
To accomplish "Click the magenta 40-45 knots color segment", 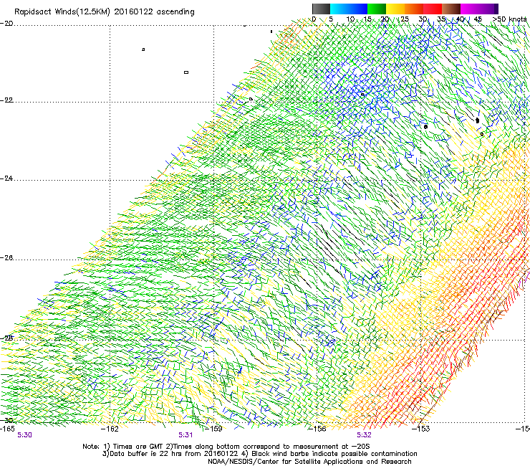I will pyautogui.click(x=470, y=9).
